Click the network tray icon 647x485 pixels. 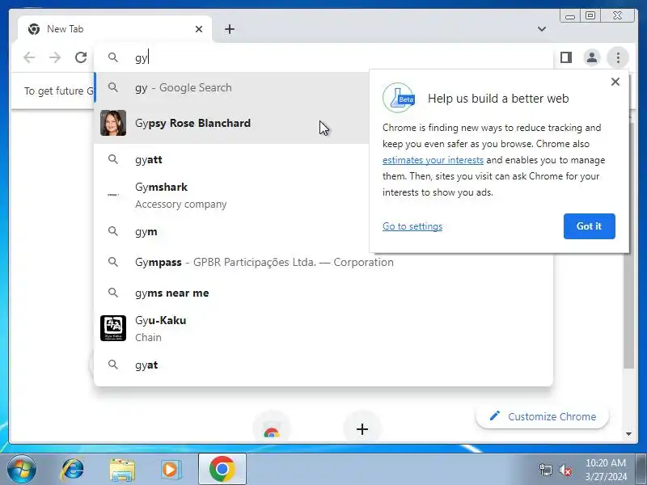click(546, 470)
